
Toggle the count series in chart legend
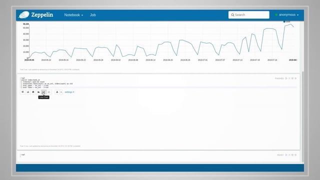coord(286,21)
